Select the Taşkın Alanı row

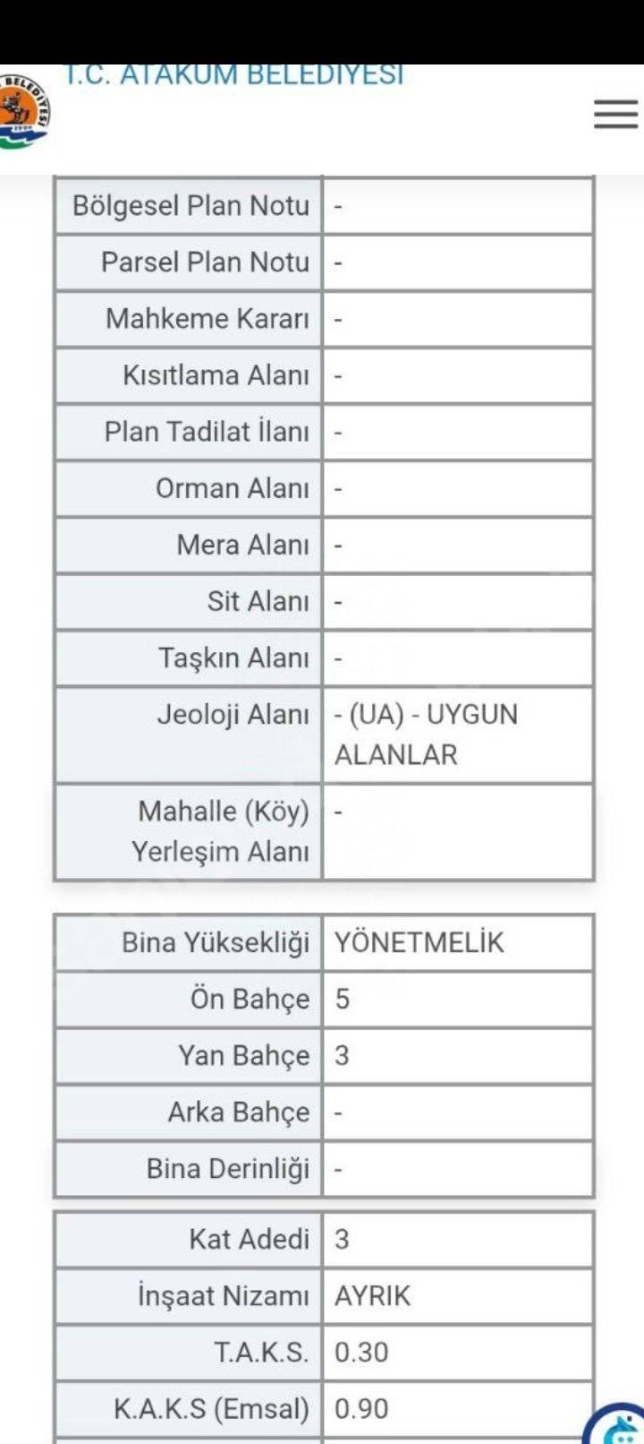click(x=325, y=658)
